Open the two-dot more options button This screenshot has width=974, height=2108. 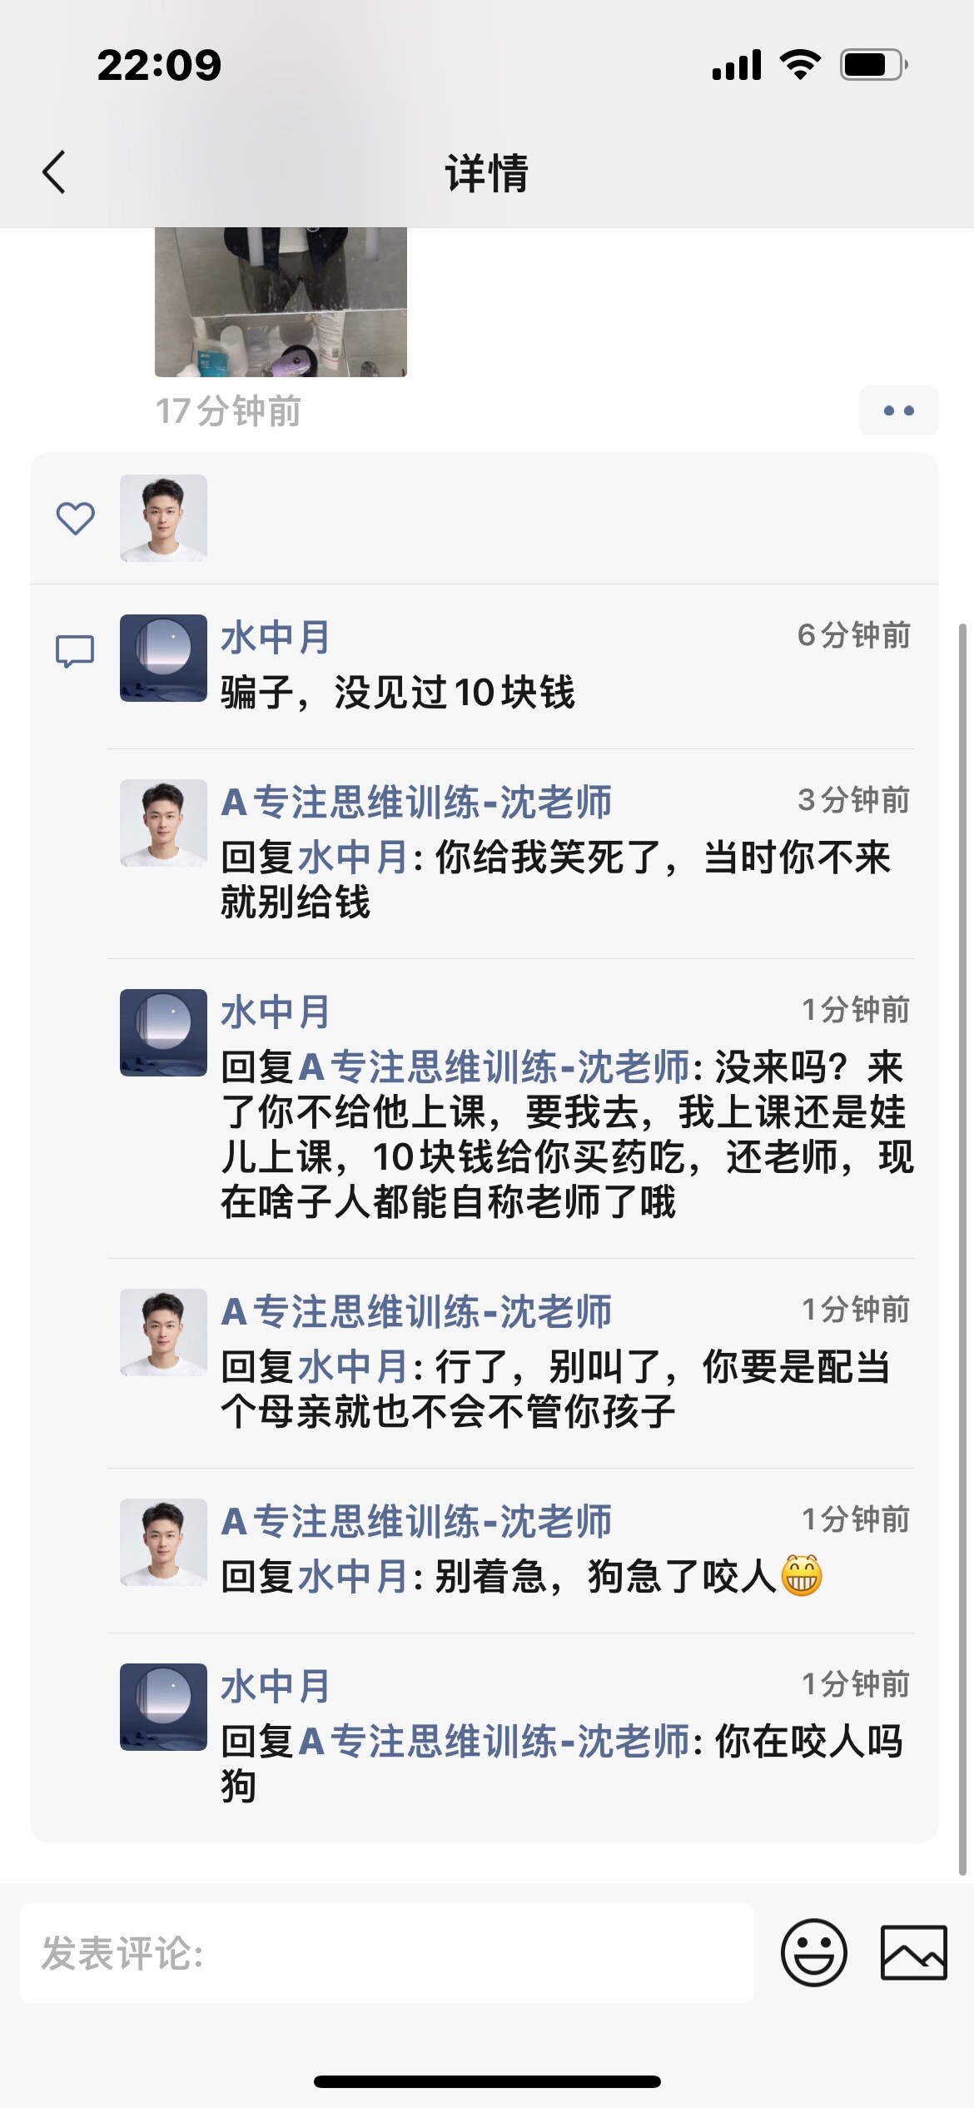click(898, 410)
